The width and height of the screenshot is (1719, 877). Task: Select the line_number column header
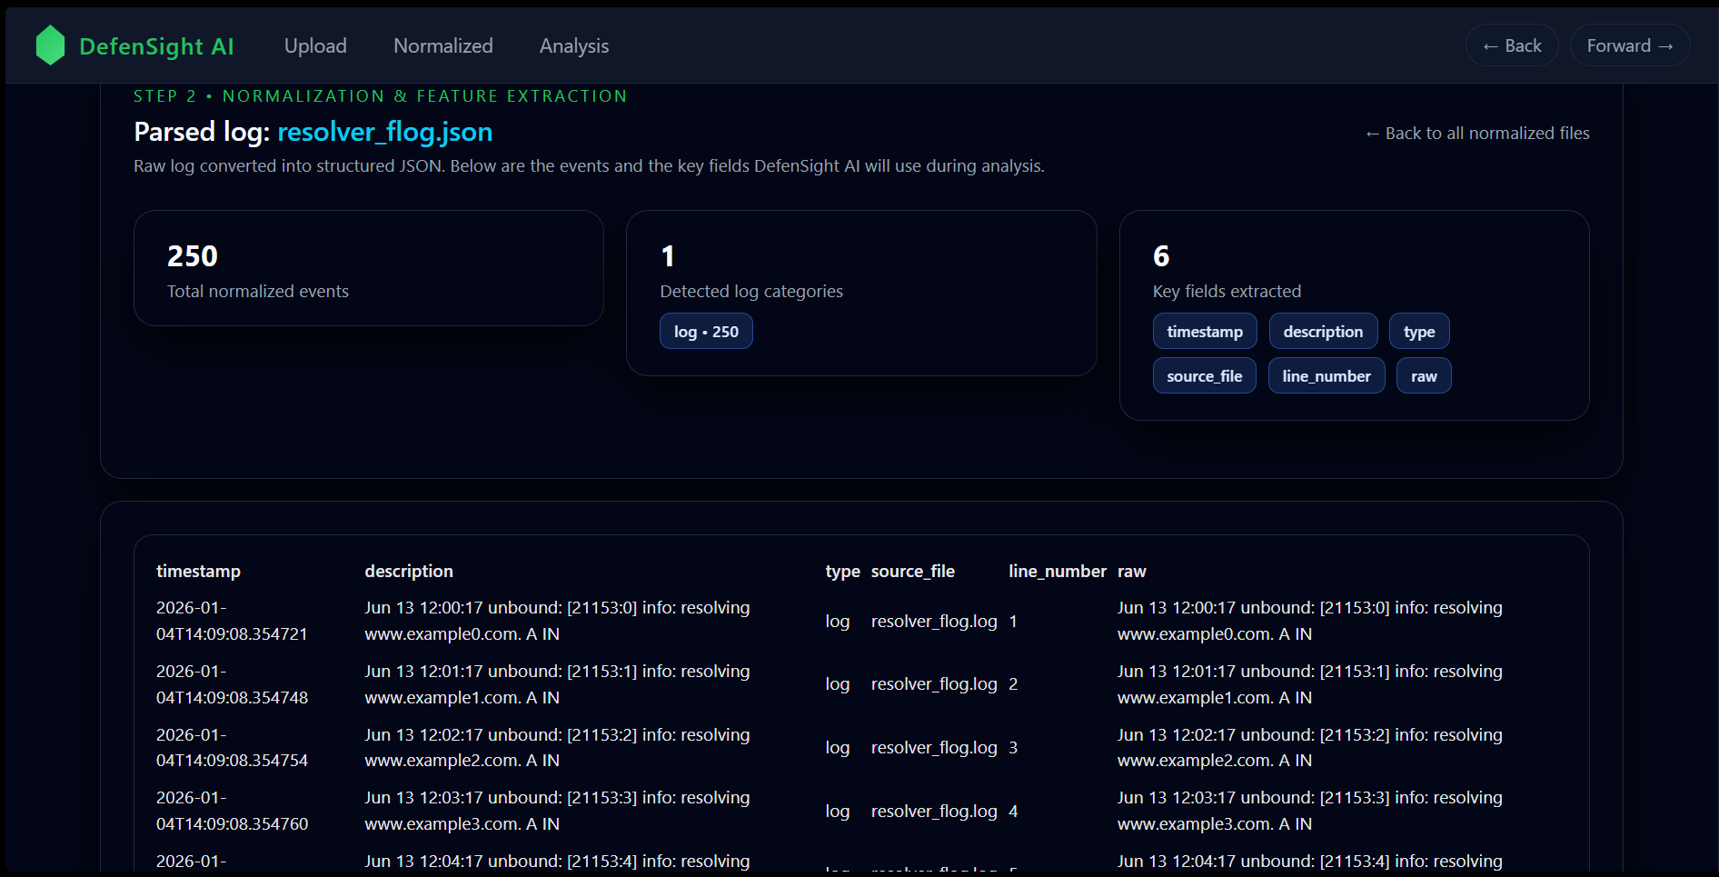pyautogui.click(x=1058, y=572)
